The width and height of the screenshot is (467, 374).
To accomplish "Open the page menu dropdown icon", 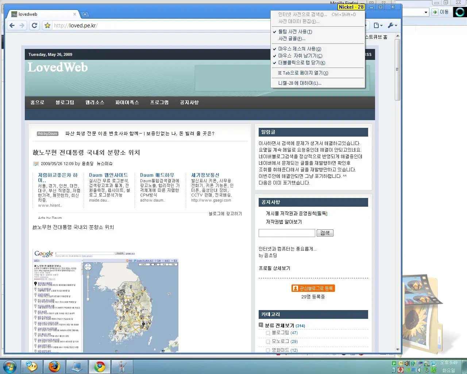I will tap(378, 26).
